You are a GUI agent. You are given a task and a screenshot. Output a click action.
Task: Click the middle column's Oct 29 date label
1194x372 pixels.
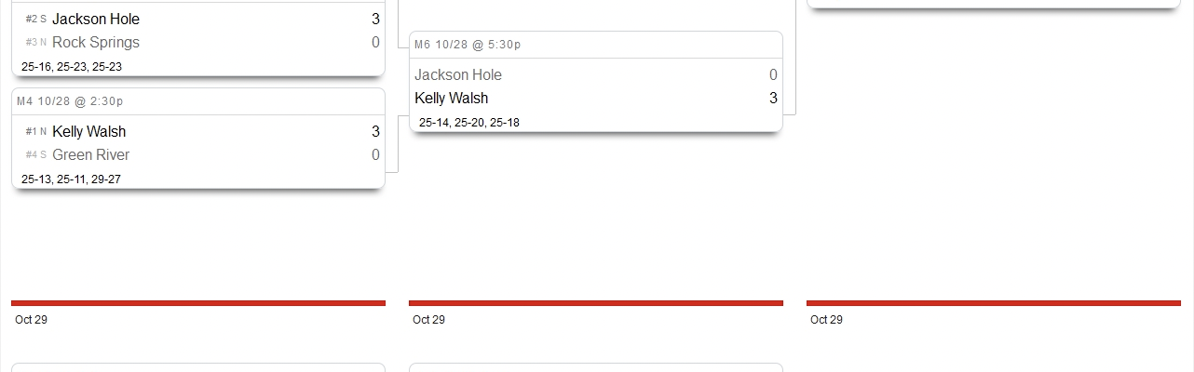pyautogui.click(x=428, y=320)
